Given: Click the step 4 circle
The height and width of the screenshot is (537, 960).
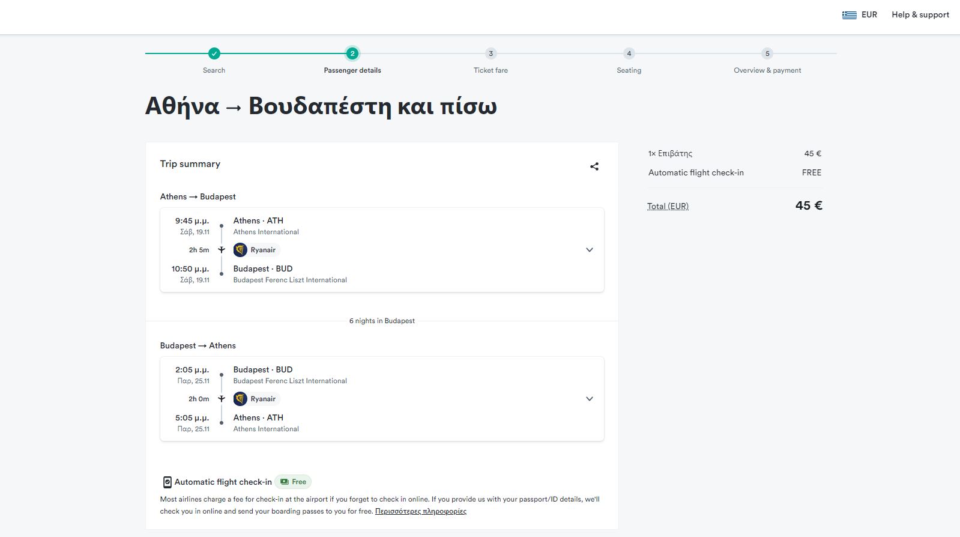Looking at the screenshot, I should (x=629, y=53).
